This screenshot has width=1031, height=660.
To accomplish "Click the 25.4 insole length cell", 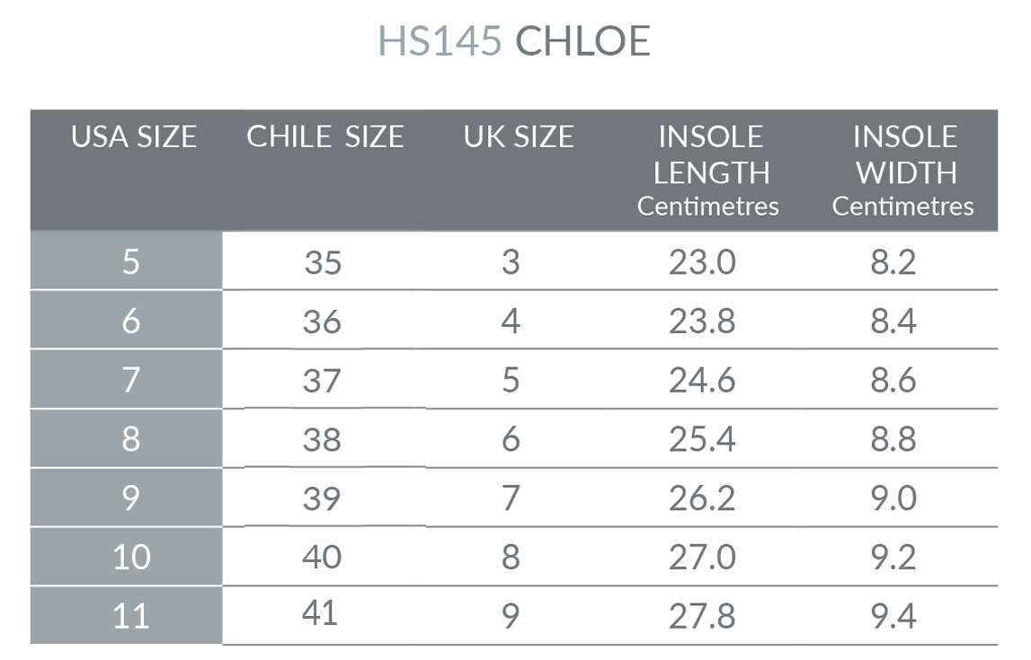I will click(702, 439).
